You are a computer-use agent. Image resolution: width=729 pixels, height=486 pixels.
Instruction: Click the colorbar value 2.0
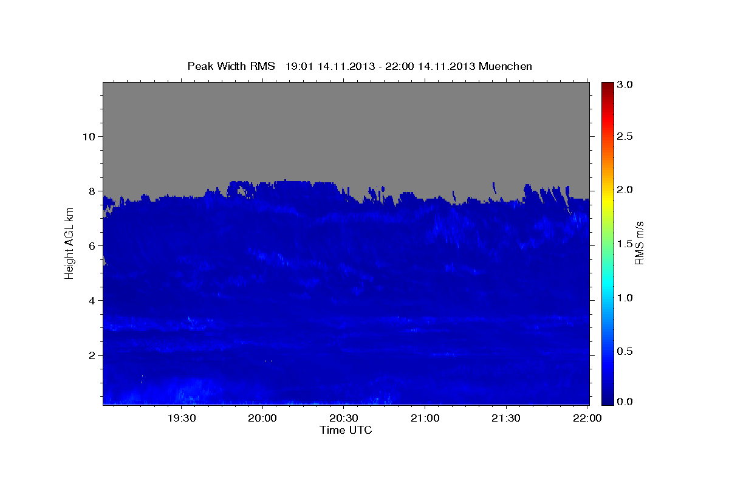pyautogui.click(x=625, y=190)
